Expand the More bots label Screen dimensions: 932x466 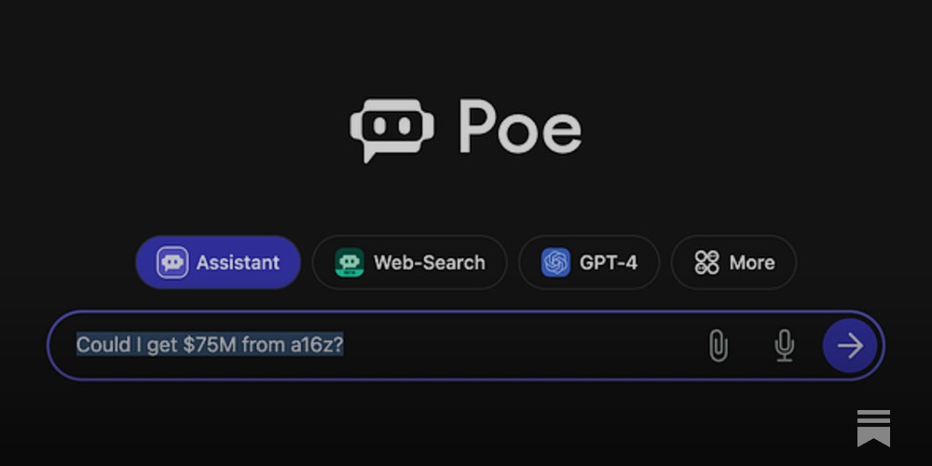pos(752,263)
